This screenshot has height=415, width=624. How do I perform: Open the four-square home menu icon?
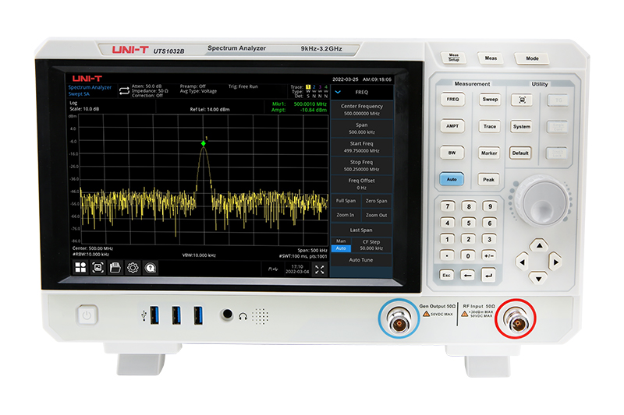tap(80, 268)
